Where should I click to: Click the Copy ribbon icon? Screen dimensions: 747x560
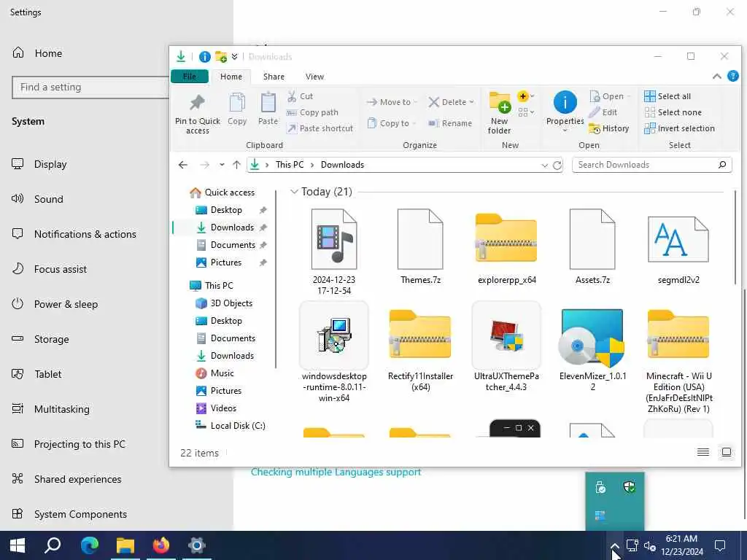[237, 103]
